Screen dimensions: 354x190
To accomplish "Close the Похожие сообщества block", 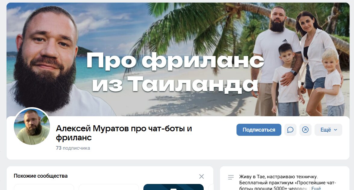I will click(202, 176).
